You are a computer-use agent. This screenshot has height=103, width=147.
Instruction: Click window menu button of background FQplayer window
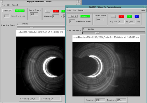(1, 2)
